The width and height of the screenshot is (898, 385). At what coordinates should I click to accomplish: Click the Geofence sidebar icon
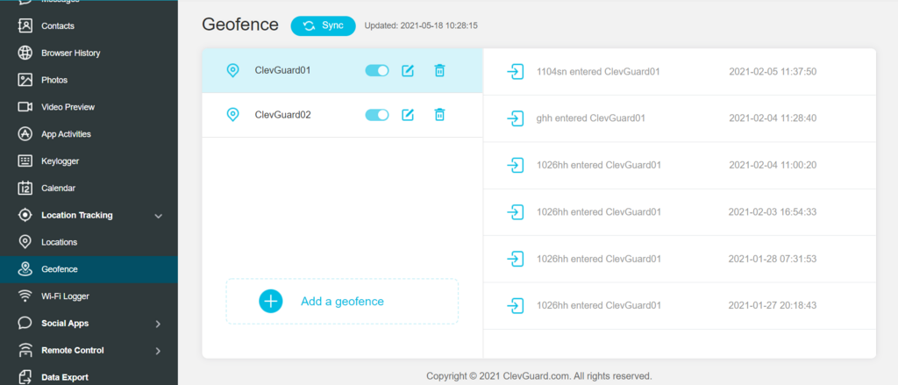tap(25, 268)
